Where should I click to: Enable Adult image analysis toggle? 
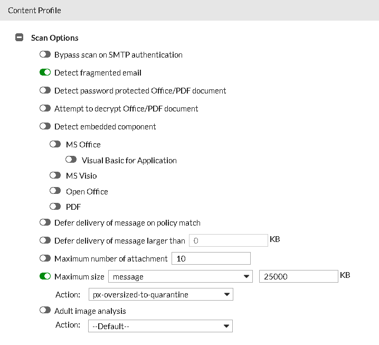(x=45, y=311)
